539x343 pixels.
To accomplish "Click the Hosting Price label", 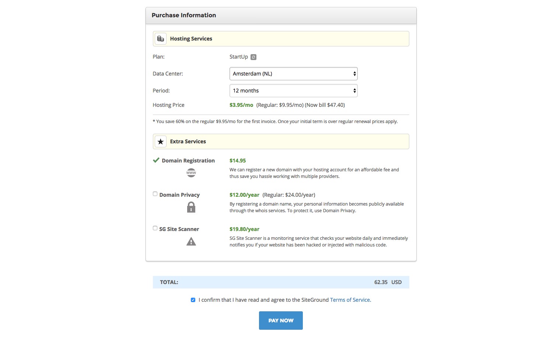I will [x=169, y=105].
